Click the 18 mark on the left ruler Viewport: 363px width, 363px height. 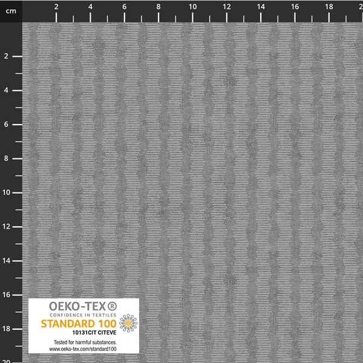[6, 329]
